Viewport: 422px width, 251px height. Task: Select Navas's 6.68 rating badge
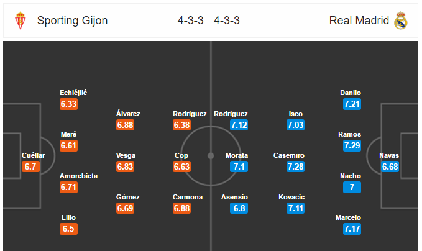click(390, 167)
